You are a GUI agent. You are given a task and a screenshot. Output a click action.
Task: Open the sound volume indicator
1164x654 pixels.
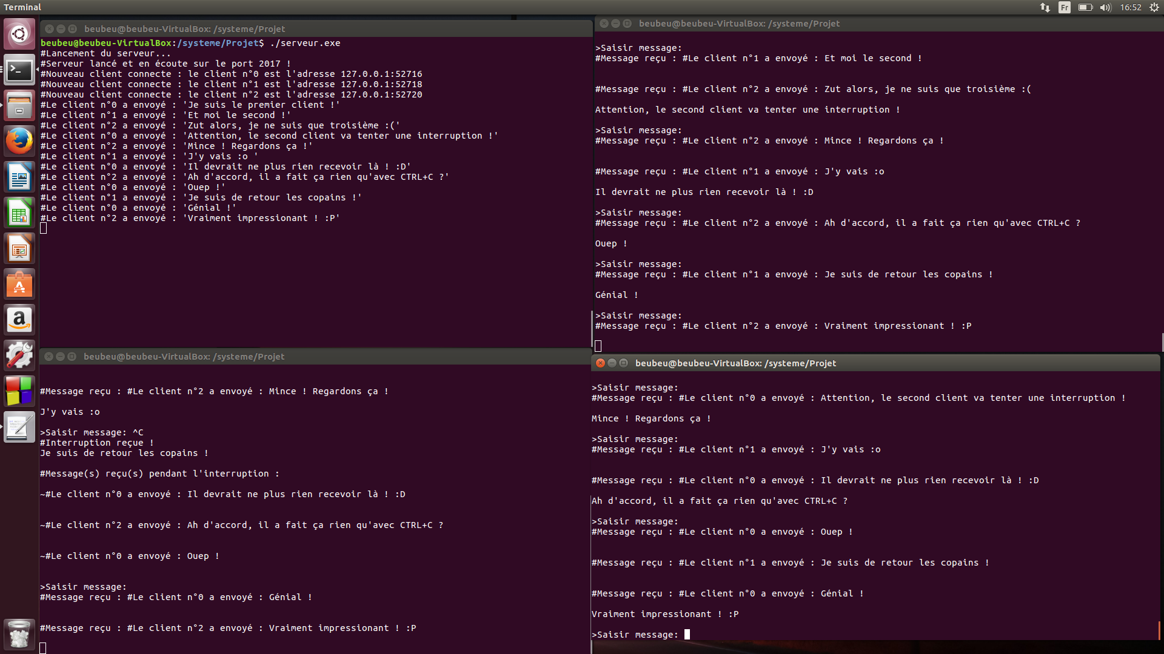pos(1105,7)
